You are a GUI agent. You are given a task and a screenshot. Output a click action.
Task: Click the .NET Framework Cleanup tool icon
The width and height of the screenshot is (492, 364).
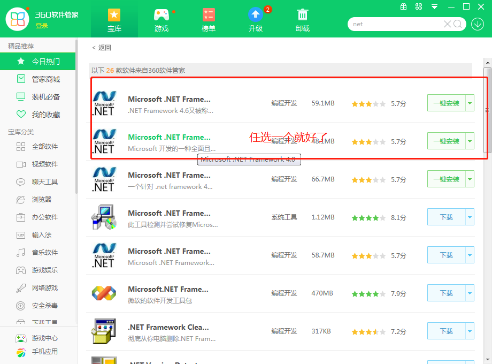pos(104,331)
